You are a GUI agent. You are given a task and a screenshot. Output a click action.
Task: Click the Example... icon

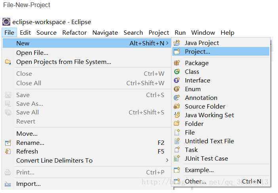coord(177,170)
